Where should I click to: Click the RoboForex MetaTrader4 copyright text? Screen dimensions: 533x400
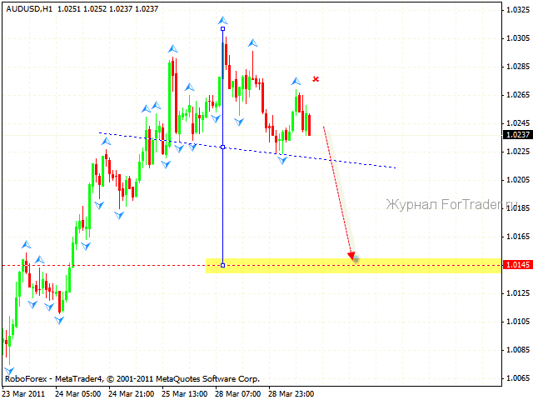point(132,379)
